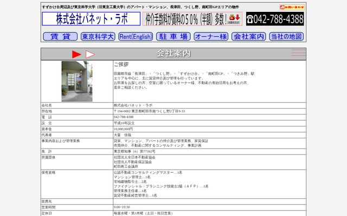Viewport: 347px width, 216px height.
Task: Click 公認不動産コンサルティングマスター line
Action: tap(148, 172)
